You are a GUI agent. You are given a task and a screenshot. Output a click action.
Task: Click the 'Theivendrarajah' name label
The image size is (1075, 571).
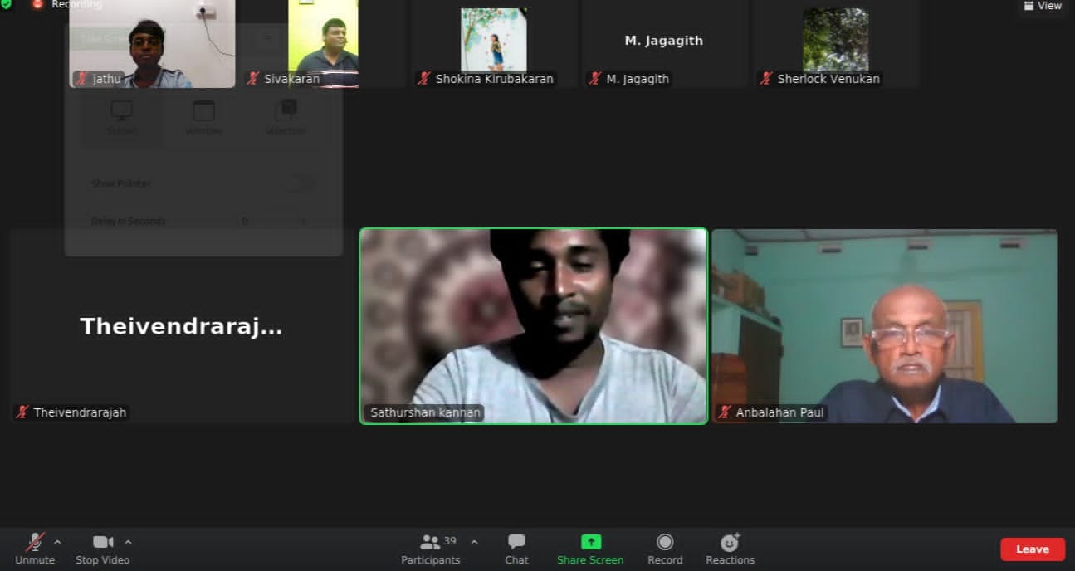pos(80,412)
